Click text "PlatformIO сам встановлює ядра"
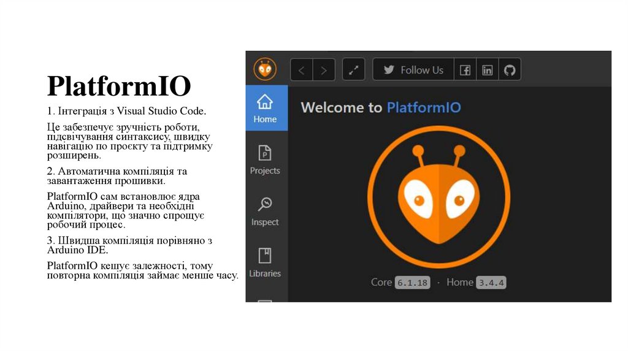 (x=123, y=197)
